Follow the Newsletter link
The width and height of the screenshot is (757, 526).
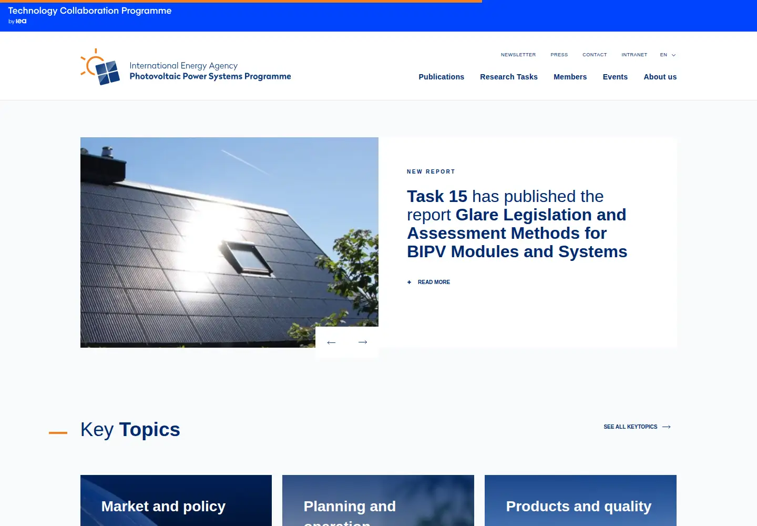518,55
